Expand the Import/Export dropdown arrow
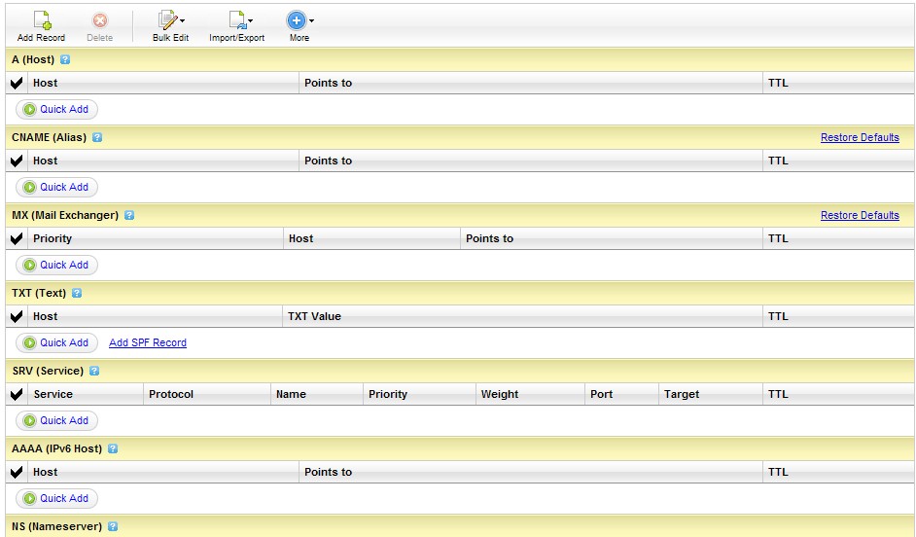Viewport: 916px width, 537px height. point(251,21)
